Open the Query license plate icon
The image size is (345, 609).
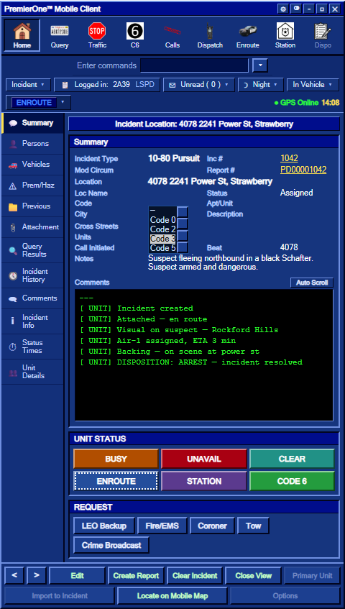coord(60,35)
